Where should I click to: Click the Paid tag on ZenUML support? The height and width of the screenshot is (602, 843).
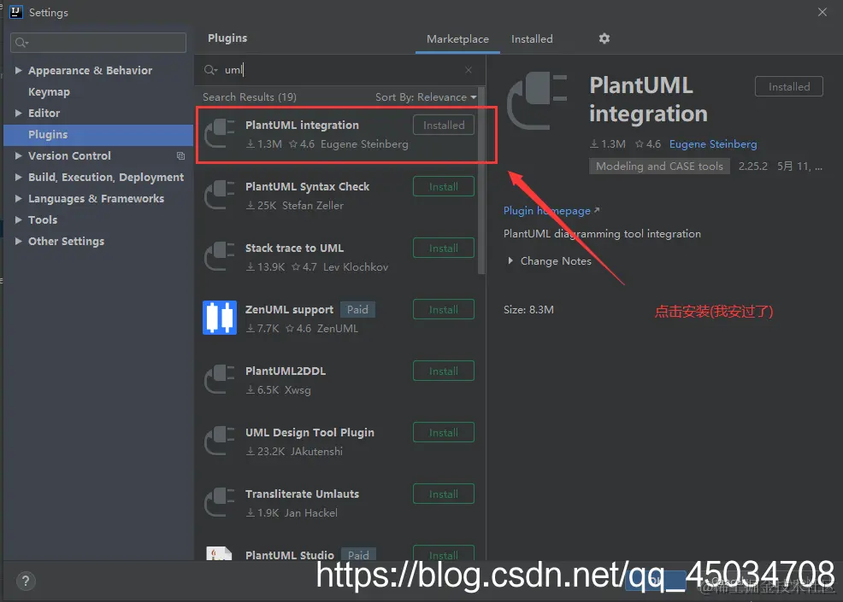[357, 310]
